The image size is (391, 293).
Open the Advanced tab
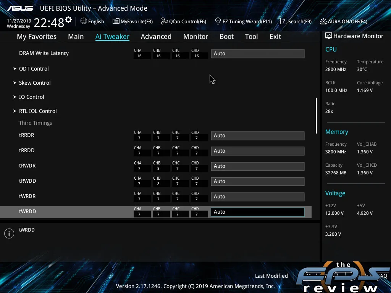[x=156, y=37]
